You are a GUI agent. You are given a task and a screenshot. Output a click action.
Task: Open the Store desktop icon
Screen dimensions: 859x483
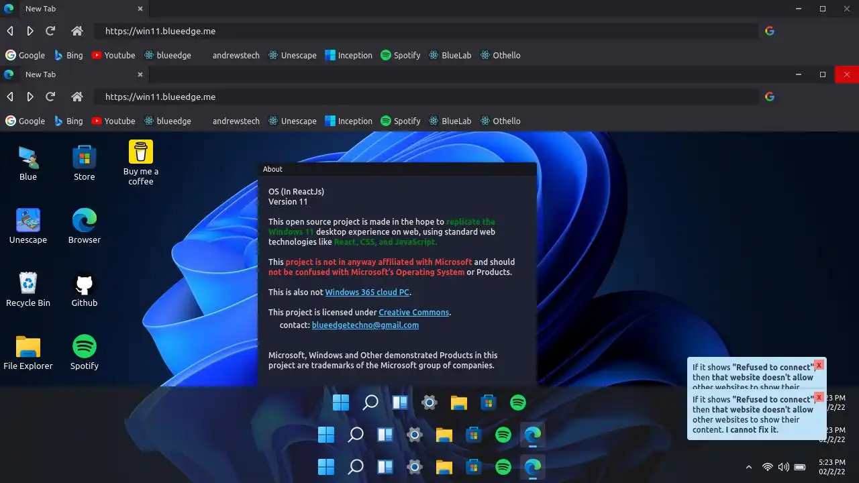pyautogui.click(x=84, y=163)
